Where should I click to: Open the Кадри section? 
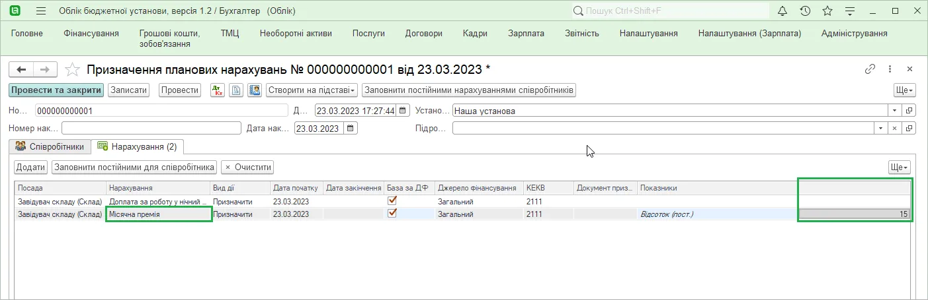pyautogui.click(x=475, y=34)
